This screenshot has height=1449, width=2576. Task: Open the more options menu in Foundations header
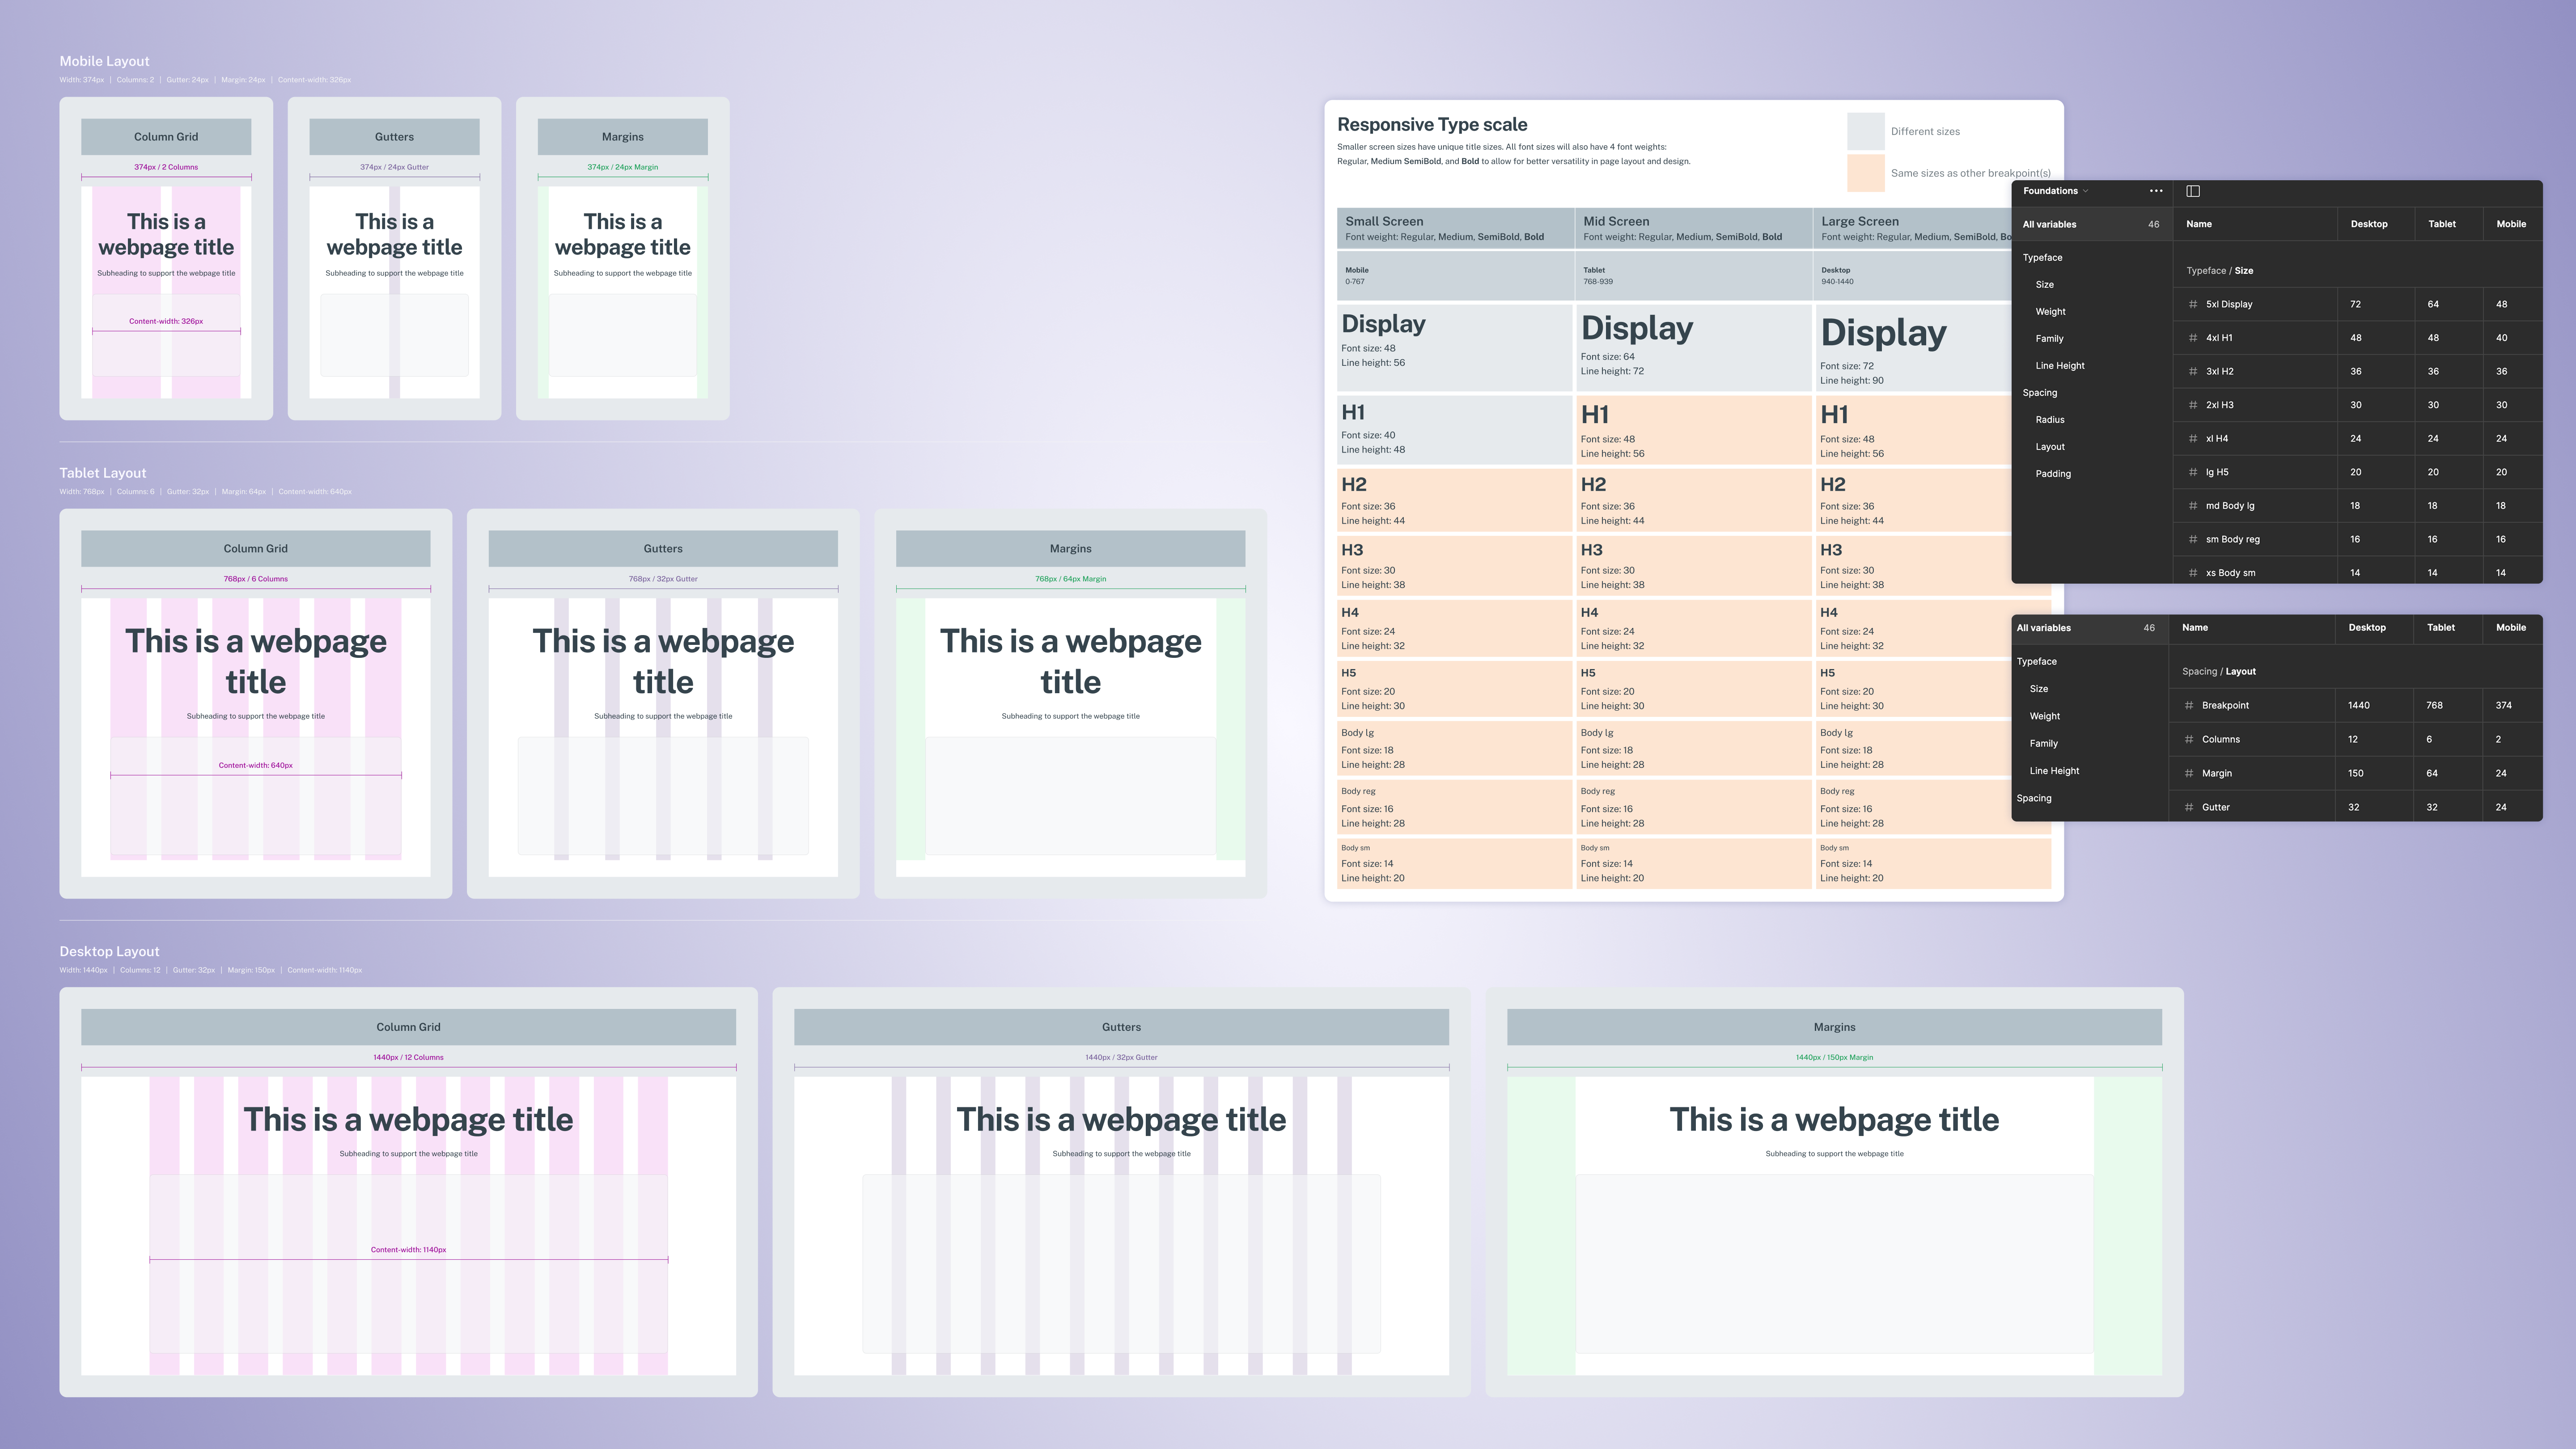pos(2156,191)
